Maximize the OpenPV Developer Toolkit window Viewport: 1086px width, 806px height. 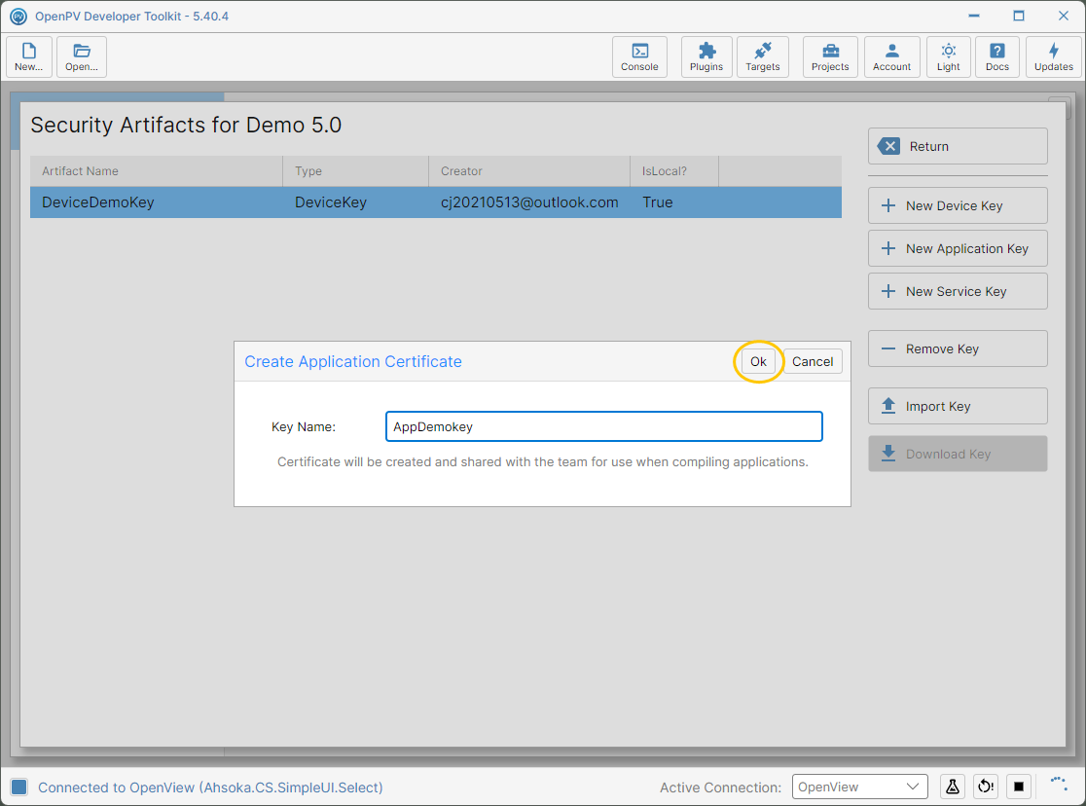click(x=1019, y=16)
